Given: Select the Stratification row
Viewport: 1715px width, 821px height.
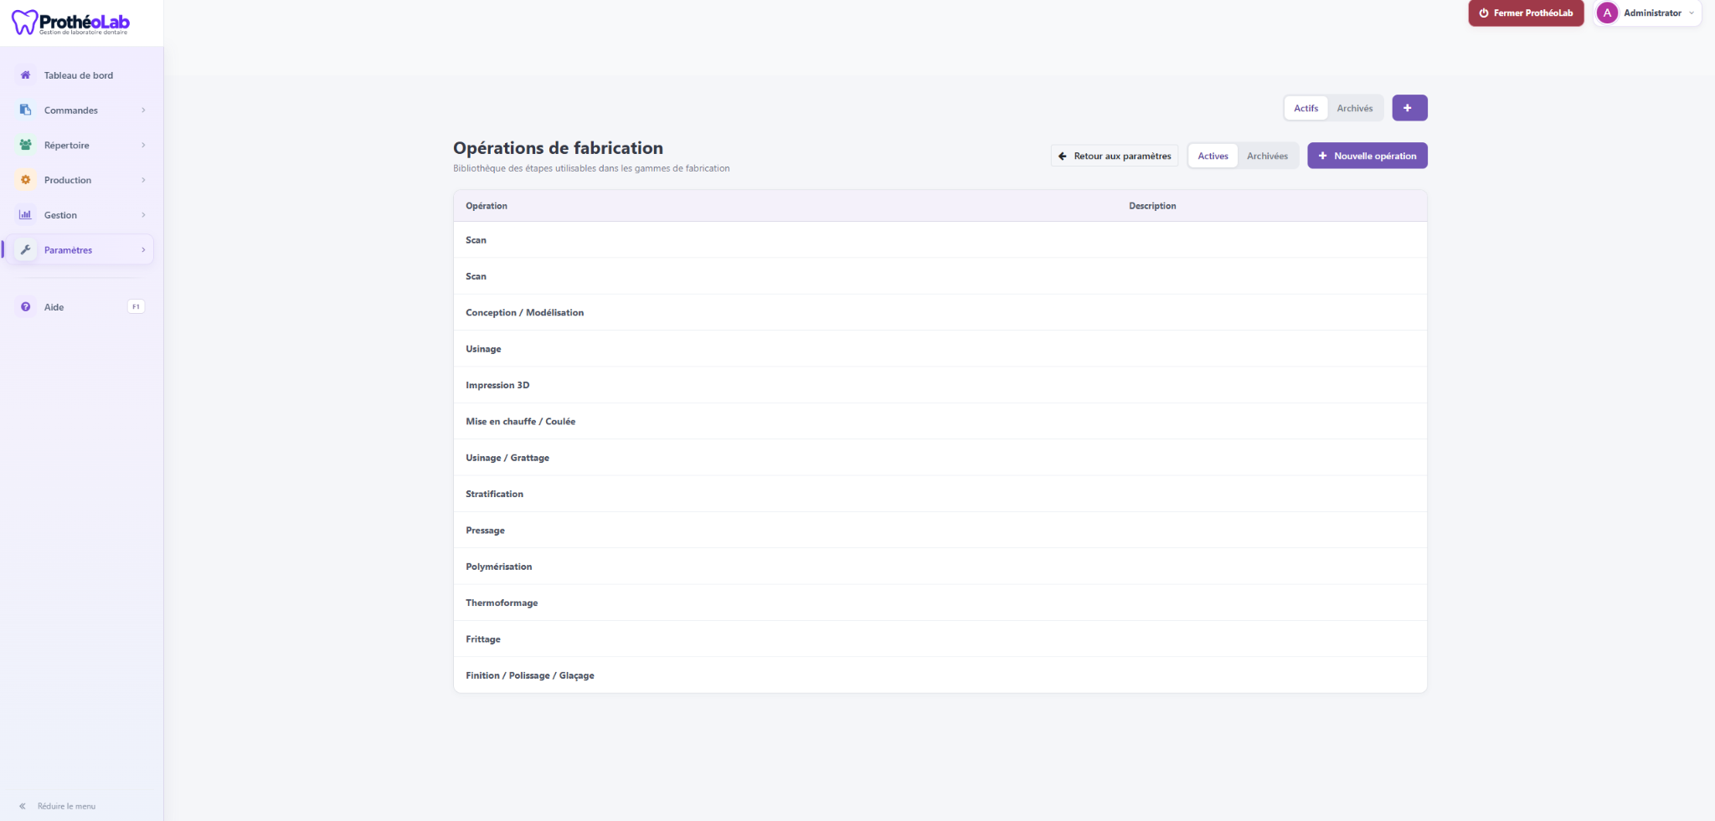Looking at the screenshot, I should tap(940, 494).
